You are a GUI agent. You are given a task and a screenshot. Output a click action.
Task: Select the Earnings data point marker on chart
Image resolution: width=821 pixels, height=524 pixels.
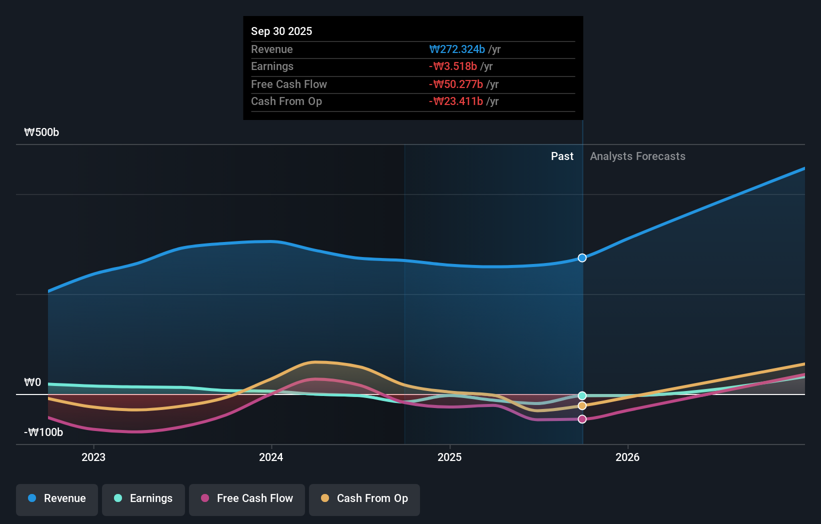581,394
